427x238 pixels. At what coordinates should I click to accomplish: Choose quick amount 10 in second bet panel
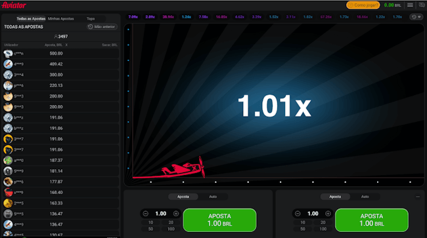(x=303, y=222)
